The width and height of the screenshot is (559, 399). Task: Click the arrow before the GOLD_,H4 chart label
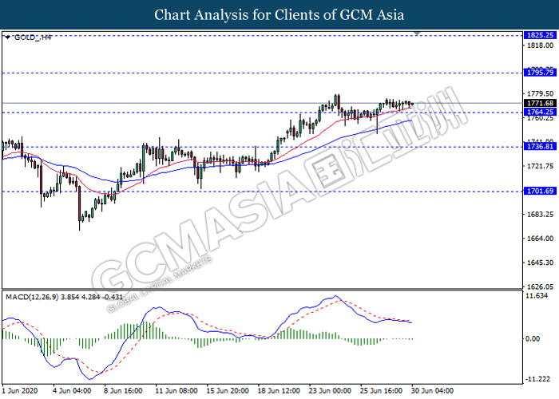tap(7, 37)
